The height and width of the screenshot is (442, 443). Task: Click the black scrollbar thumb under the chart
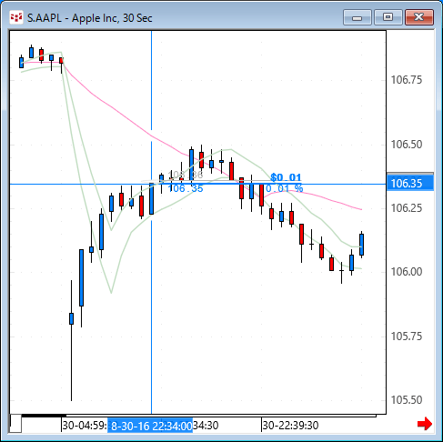44,416
